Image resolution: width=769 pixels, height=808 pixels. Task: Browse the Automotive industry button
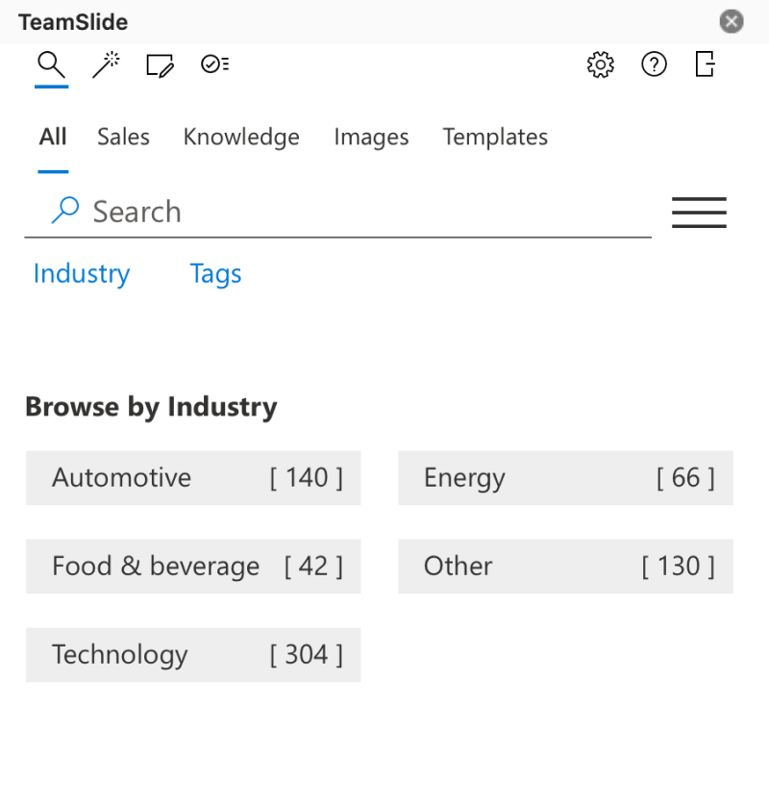click(193, 478)
